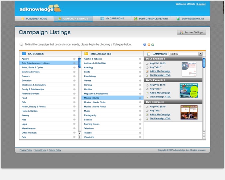Screen dimensions: 225x180
Task: Click the add icon in DVDs Example 1
Action: tap(147, 71)
